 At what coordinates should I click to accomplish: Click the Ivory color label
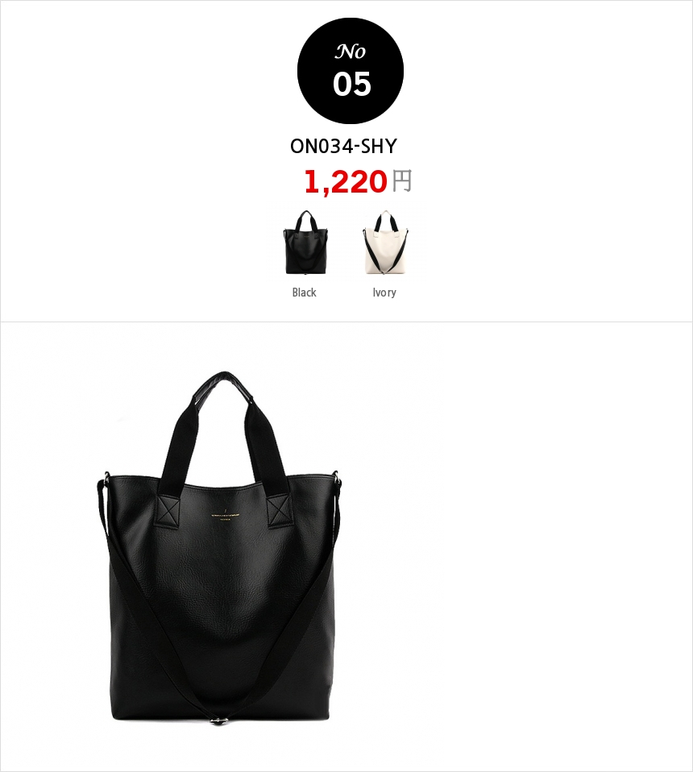click(x=384, y=293)
